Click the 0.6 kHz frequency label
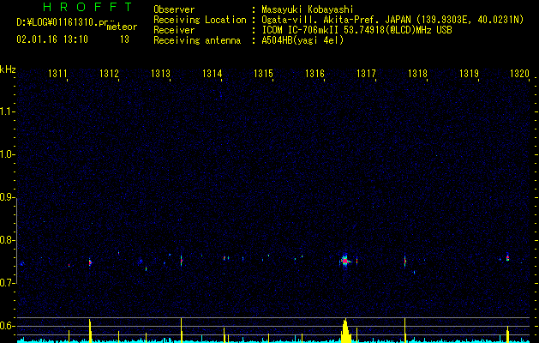This screenshot has width=539, height=343. [7, 326]
